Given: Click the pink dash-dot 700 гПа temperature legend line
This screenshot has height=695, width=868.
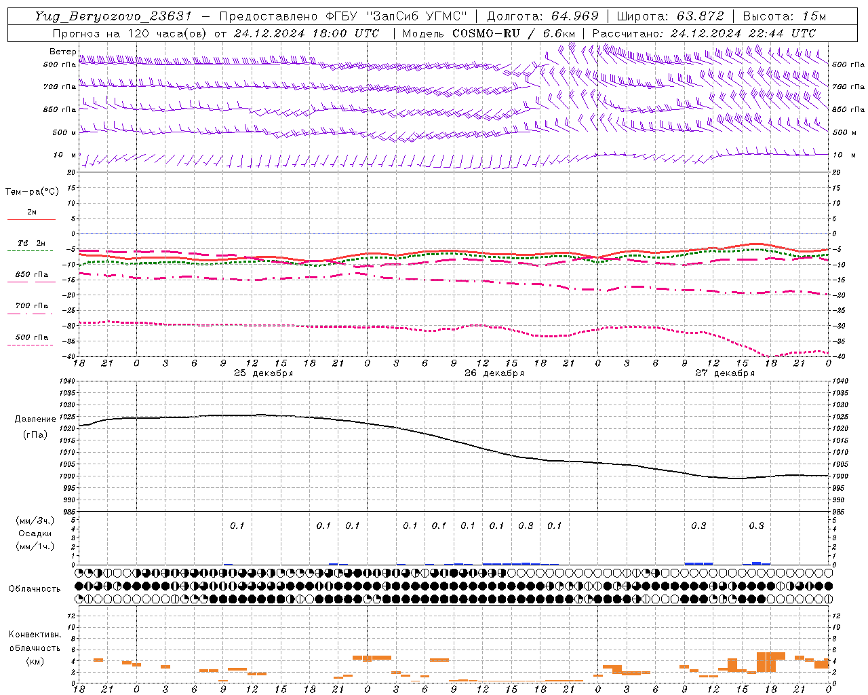Looking at the screenshot, I should coord(30,314).
